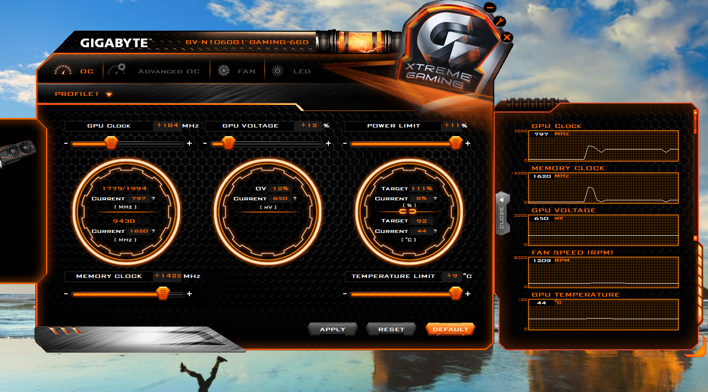This screenshot has width=708, height=392.
Task: Click the GIGABYTE brand logo
Action: point(116,43)
